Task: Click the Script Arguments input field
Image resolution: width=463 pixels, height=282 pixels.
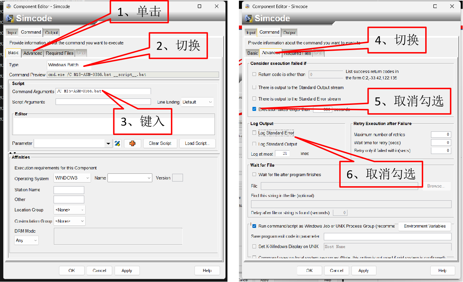Action: 103,102
